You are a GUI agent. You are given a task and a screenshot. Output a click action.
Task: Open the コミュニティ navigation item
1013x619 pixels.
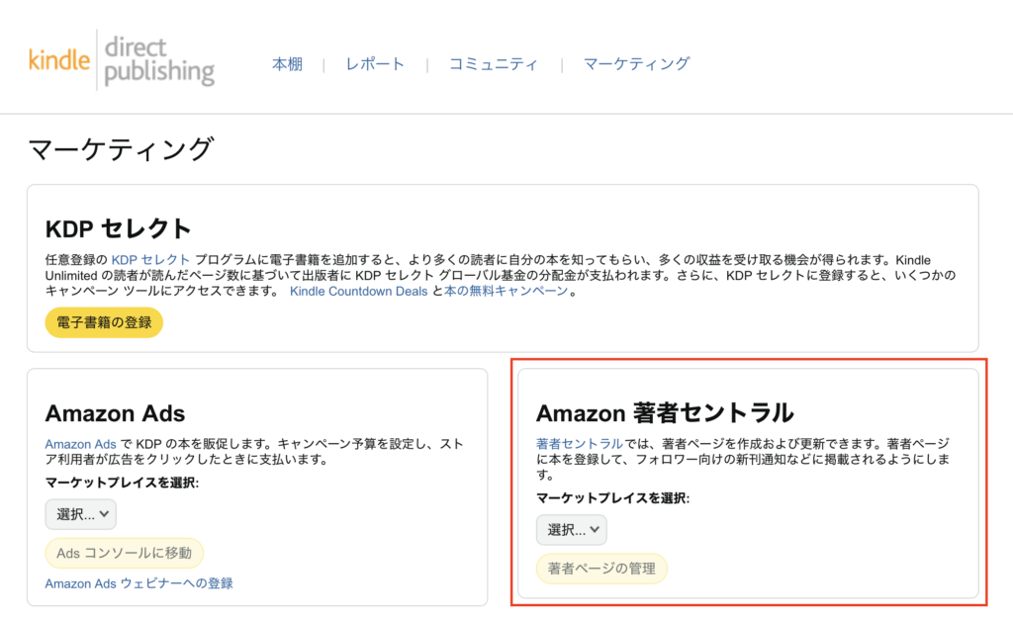[x=494, y=64]
